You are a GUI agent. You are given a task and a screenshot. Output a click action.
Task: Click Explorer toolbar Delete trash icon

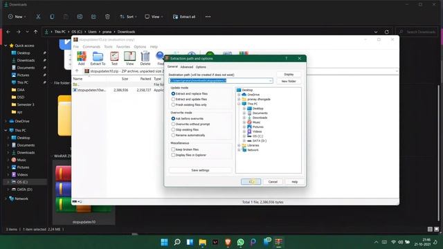tap(107, 17)
